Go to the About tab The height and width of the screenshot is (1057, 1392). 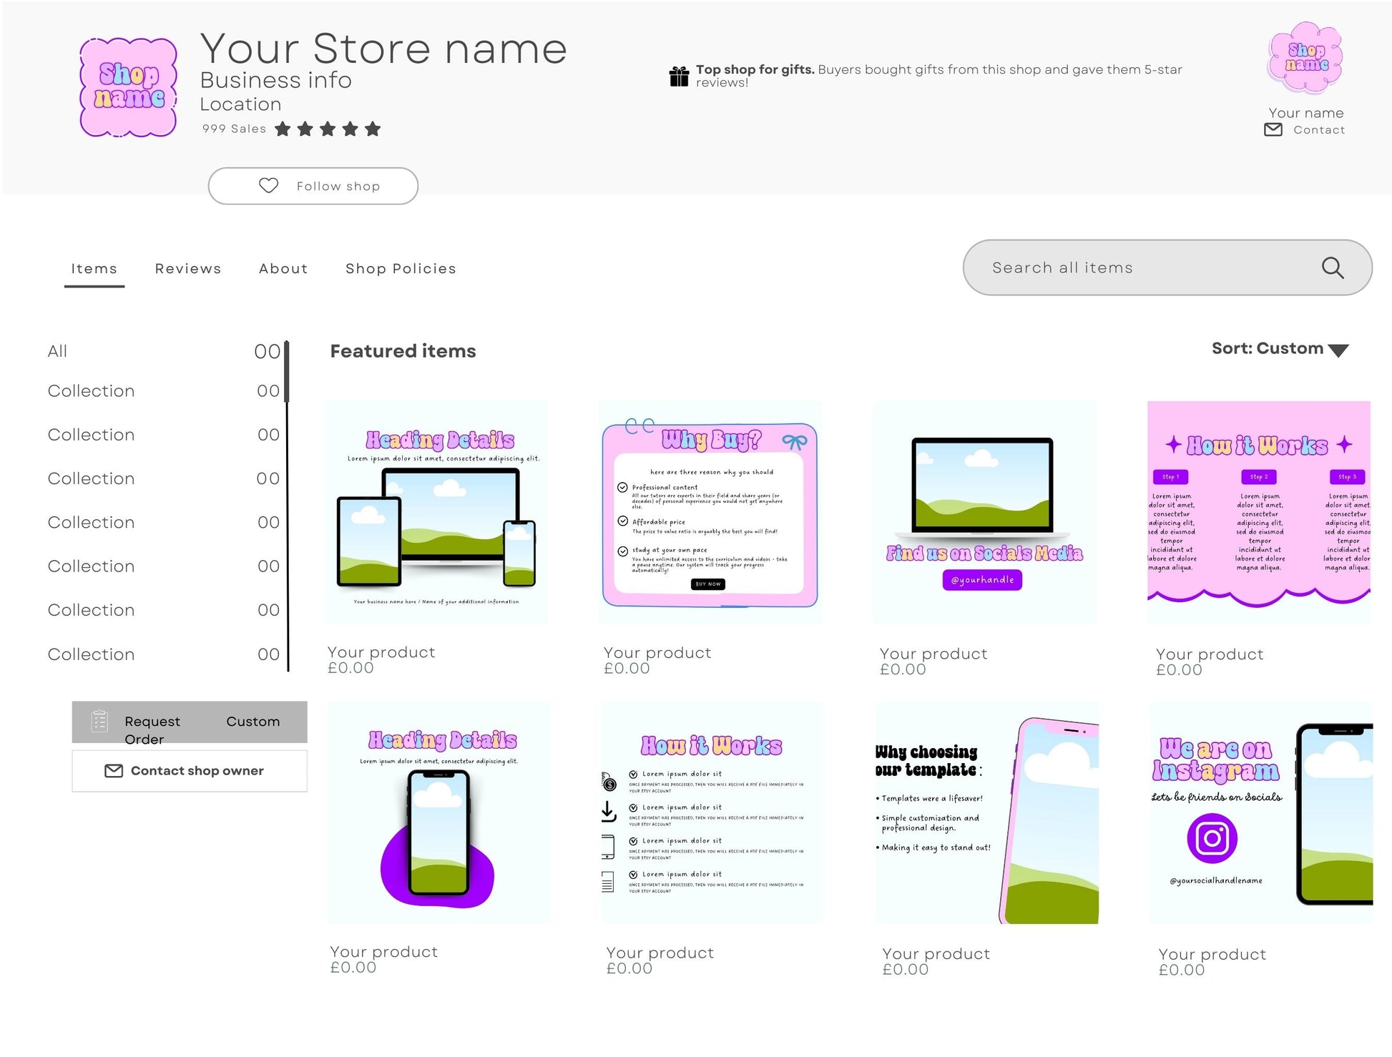coord(283,269)
